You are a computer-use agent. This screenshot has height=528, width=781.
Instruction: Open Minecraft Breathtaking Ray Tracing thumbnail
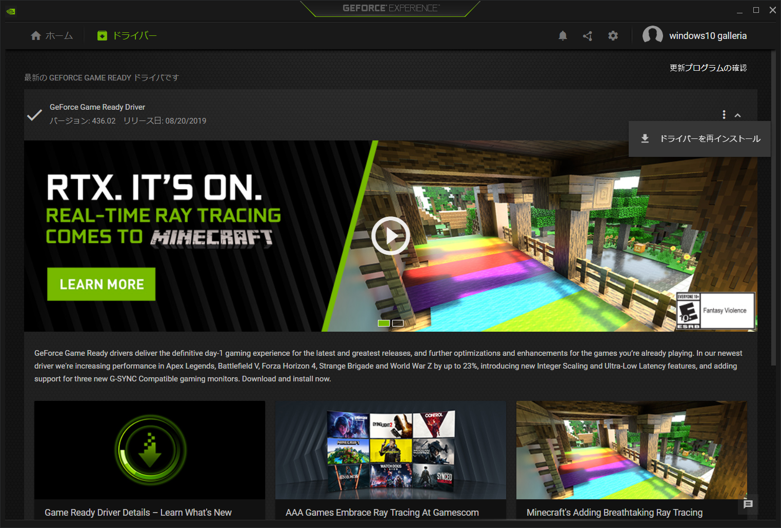click(632, 450)
